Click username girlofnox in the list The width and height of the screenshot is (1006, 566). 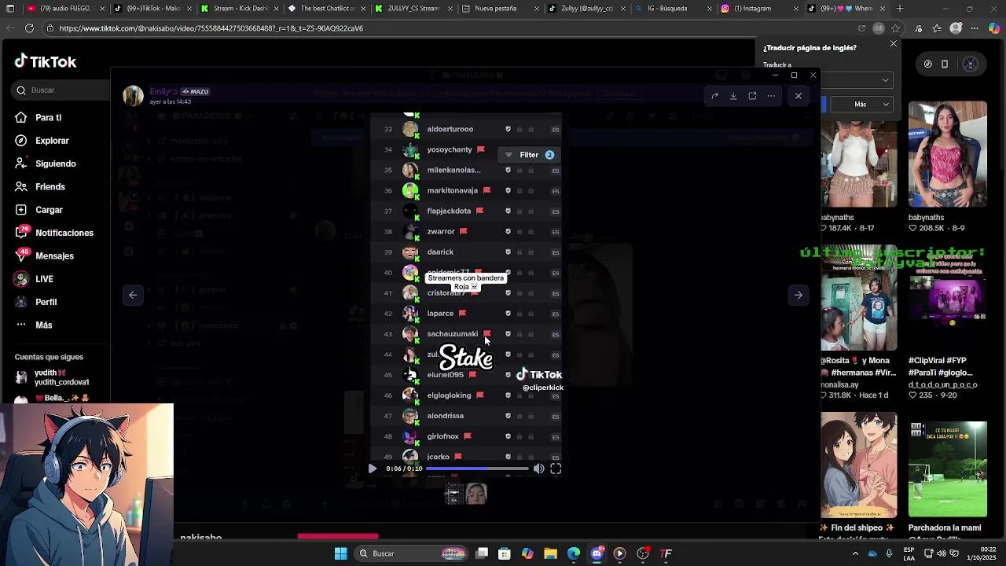point(442,436)
